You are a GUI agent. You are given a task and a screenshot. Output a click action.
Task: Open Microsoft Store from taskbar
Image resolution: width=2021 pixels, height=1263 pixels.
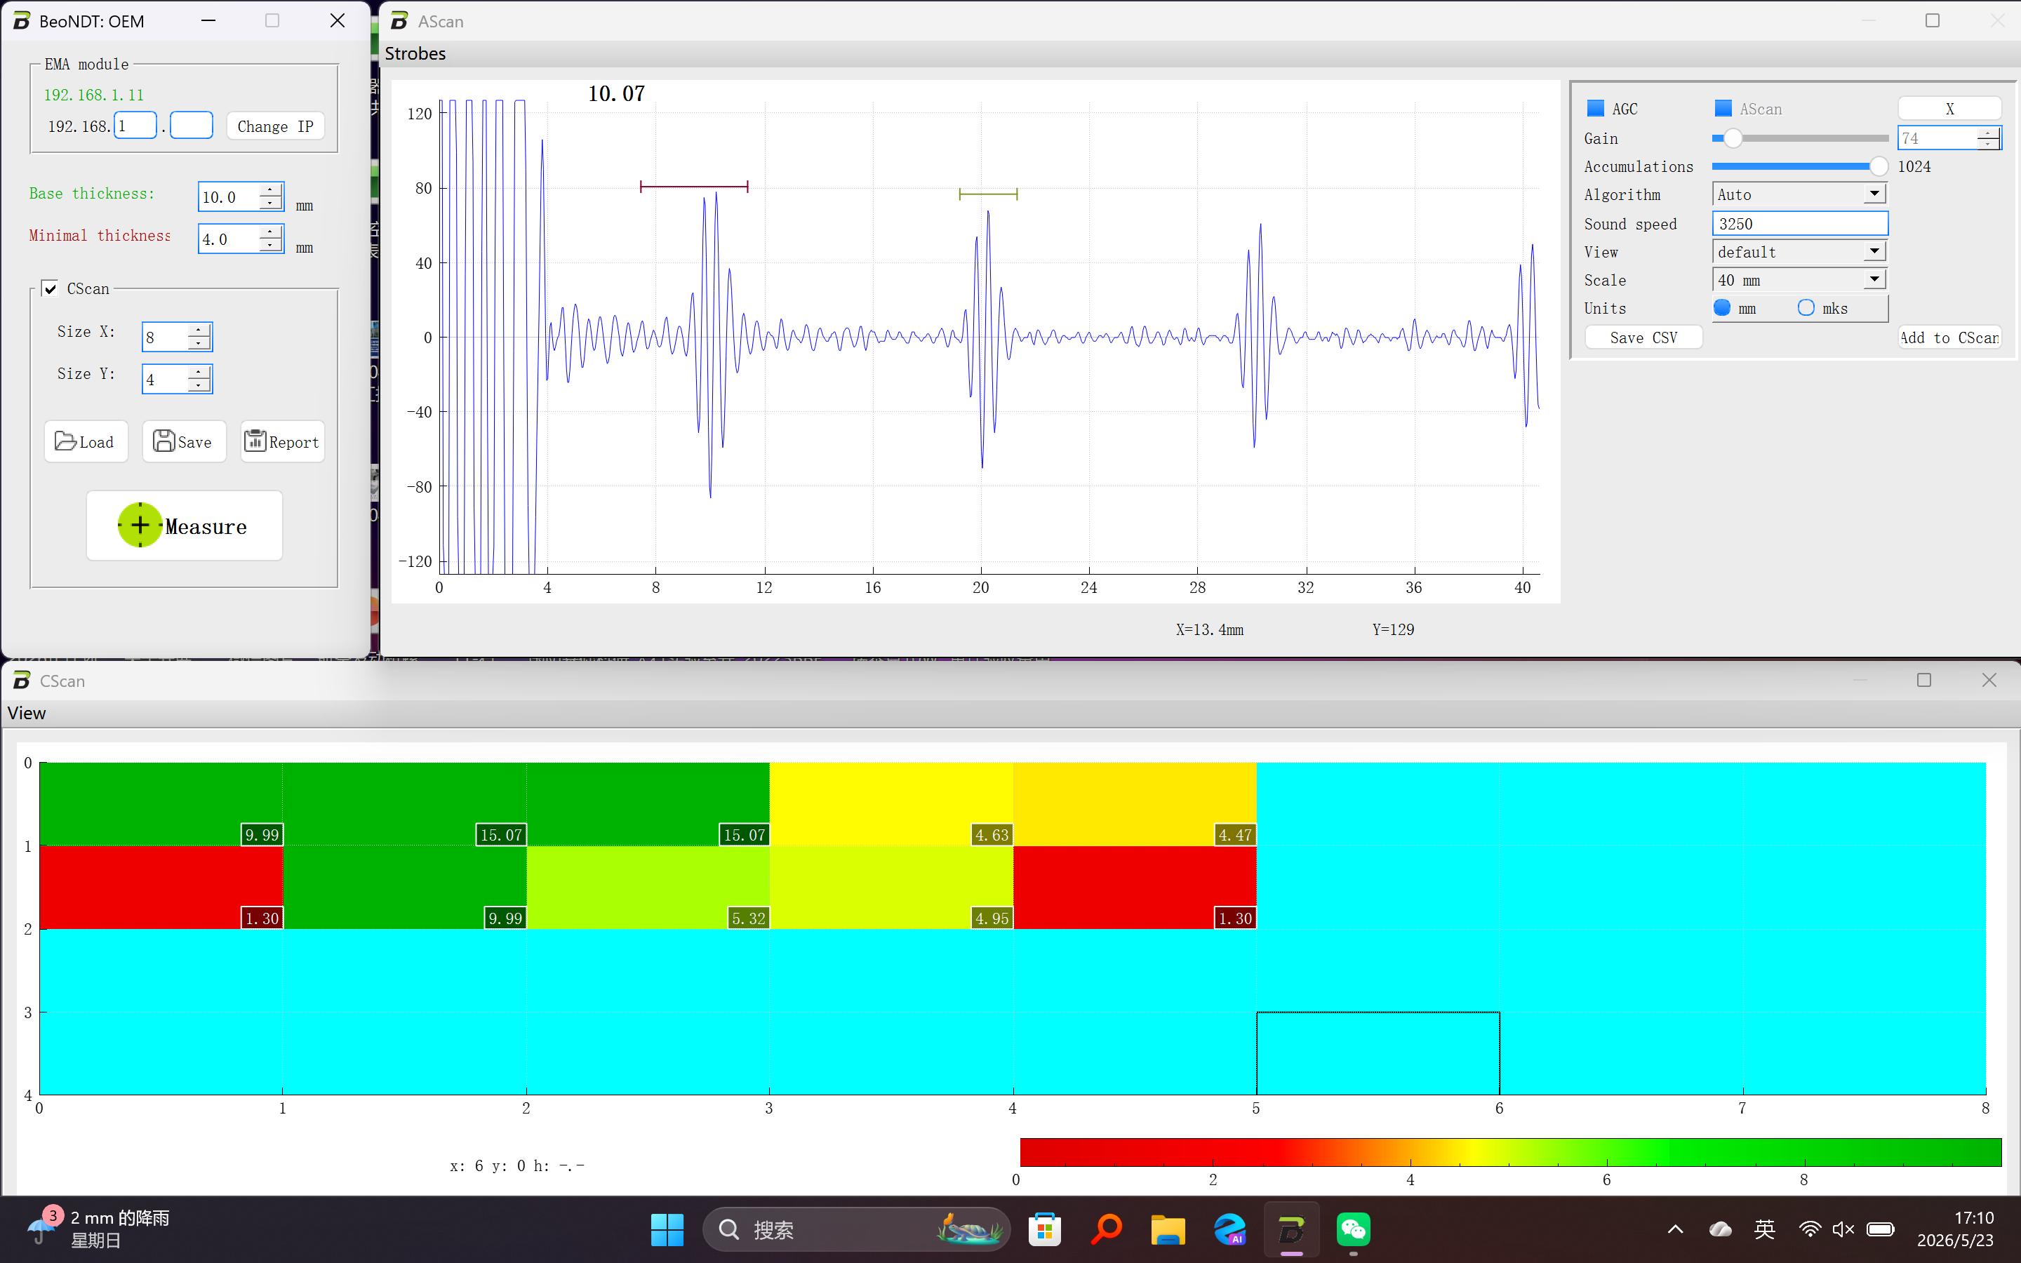[1045, 1229]
